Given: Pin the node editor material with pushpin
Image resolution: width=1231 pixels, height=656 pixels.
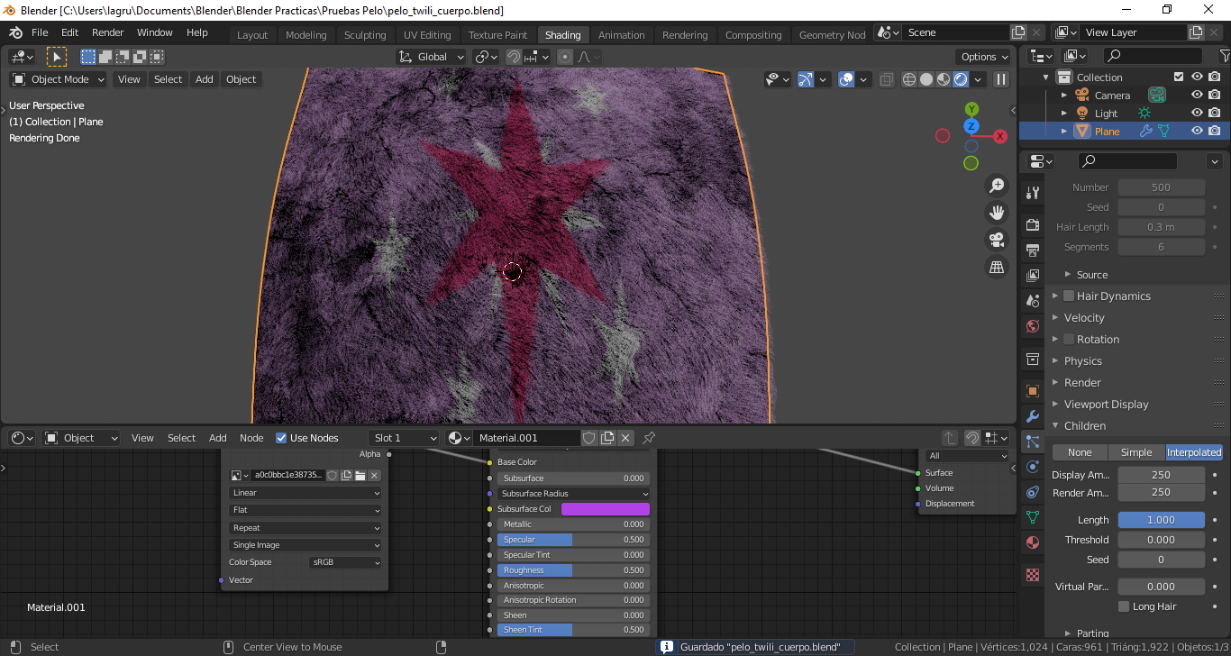Looking at the screenshot, I should pyautogui.click(x=648, y=438).
